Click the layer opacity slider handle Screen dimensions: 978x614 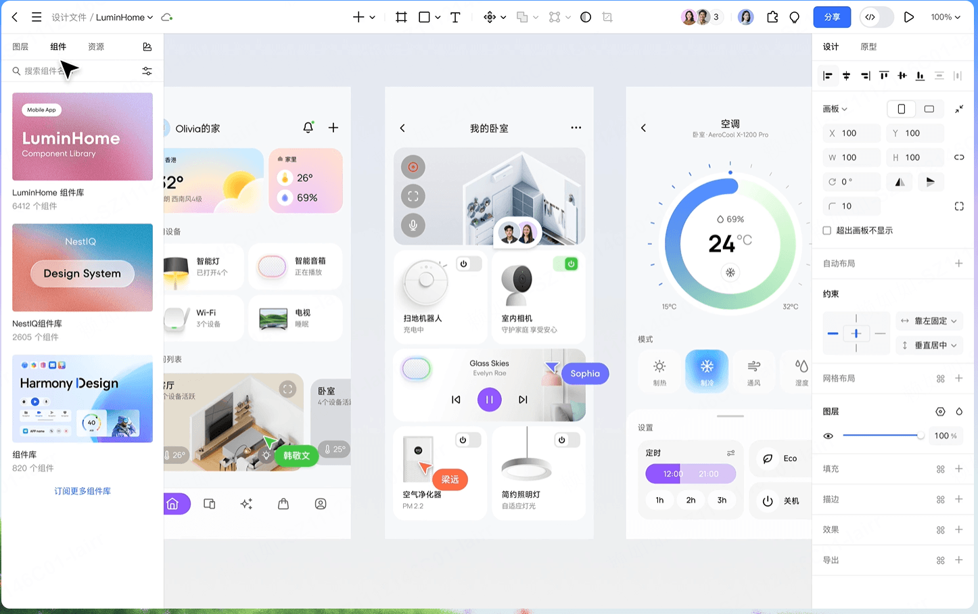[x=923, y=435]
